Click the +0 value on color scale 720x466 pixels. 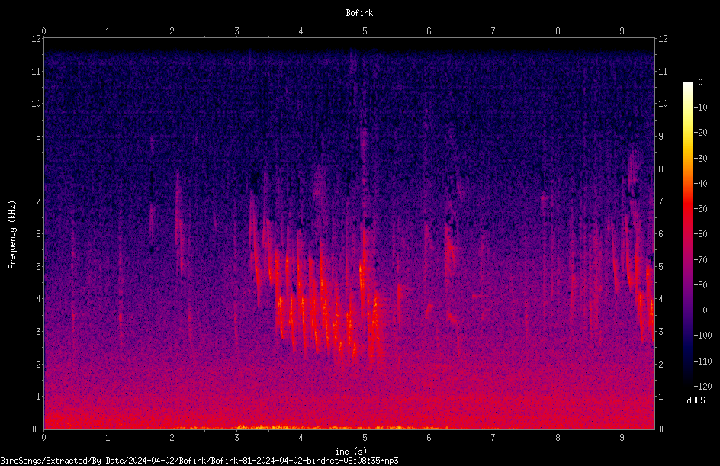point(698,82)
